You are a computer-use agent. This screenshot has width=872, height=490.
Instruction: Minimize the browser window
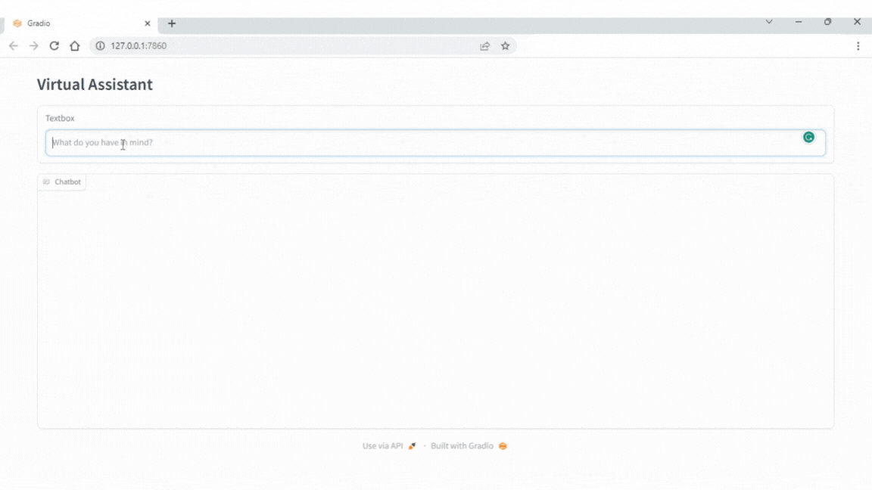click(799, 22)
